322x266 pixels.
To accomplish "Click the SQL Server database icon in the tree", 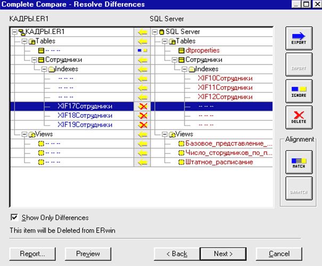I will click(x=162, y=32).
